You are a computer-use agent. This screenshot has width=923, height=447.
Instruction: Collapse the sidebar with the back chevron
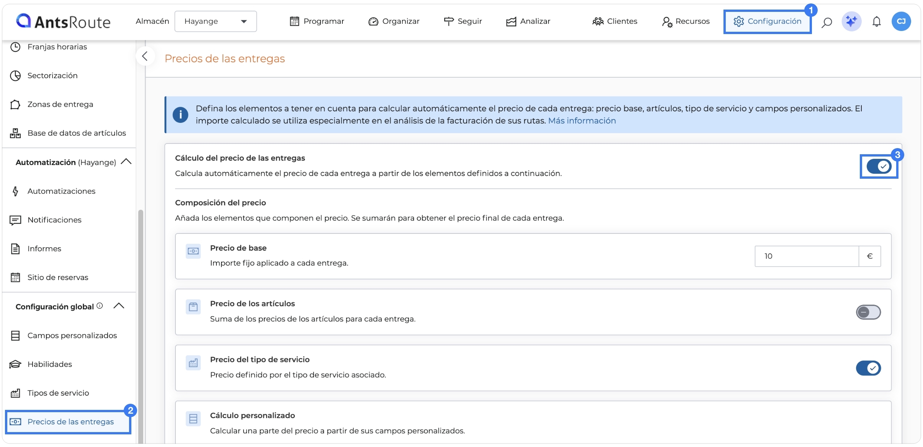[x=145, y=57]
